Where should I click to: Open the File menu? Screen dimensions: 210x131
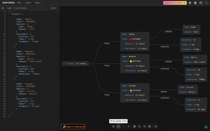tap(20, 3)
